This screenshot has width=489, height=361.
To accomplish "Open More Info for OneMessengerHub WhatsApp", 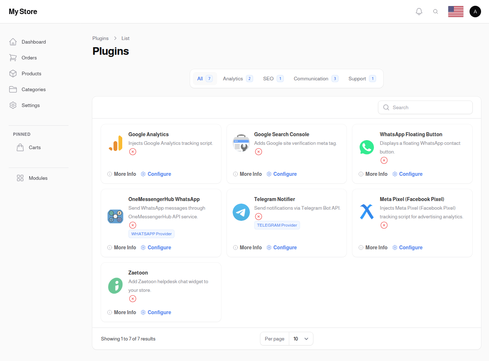I will [x=122, y=247].
